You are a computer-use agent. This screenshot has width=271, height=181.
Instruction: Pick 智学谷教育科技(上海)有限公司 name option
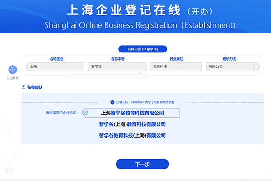132,135
